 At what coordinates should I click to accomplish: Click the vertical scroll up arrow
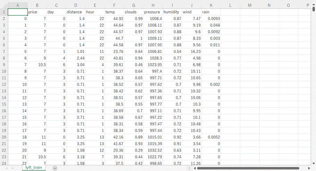click(314, 4)
